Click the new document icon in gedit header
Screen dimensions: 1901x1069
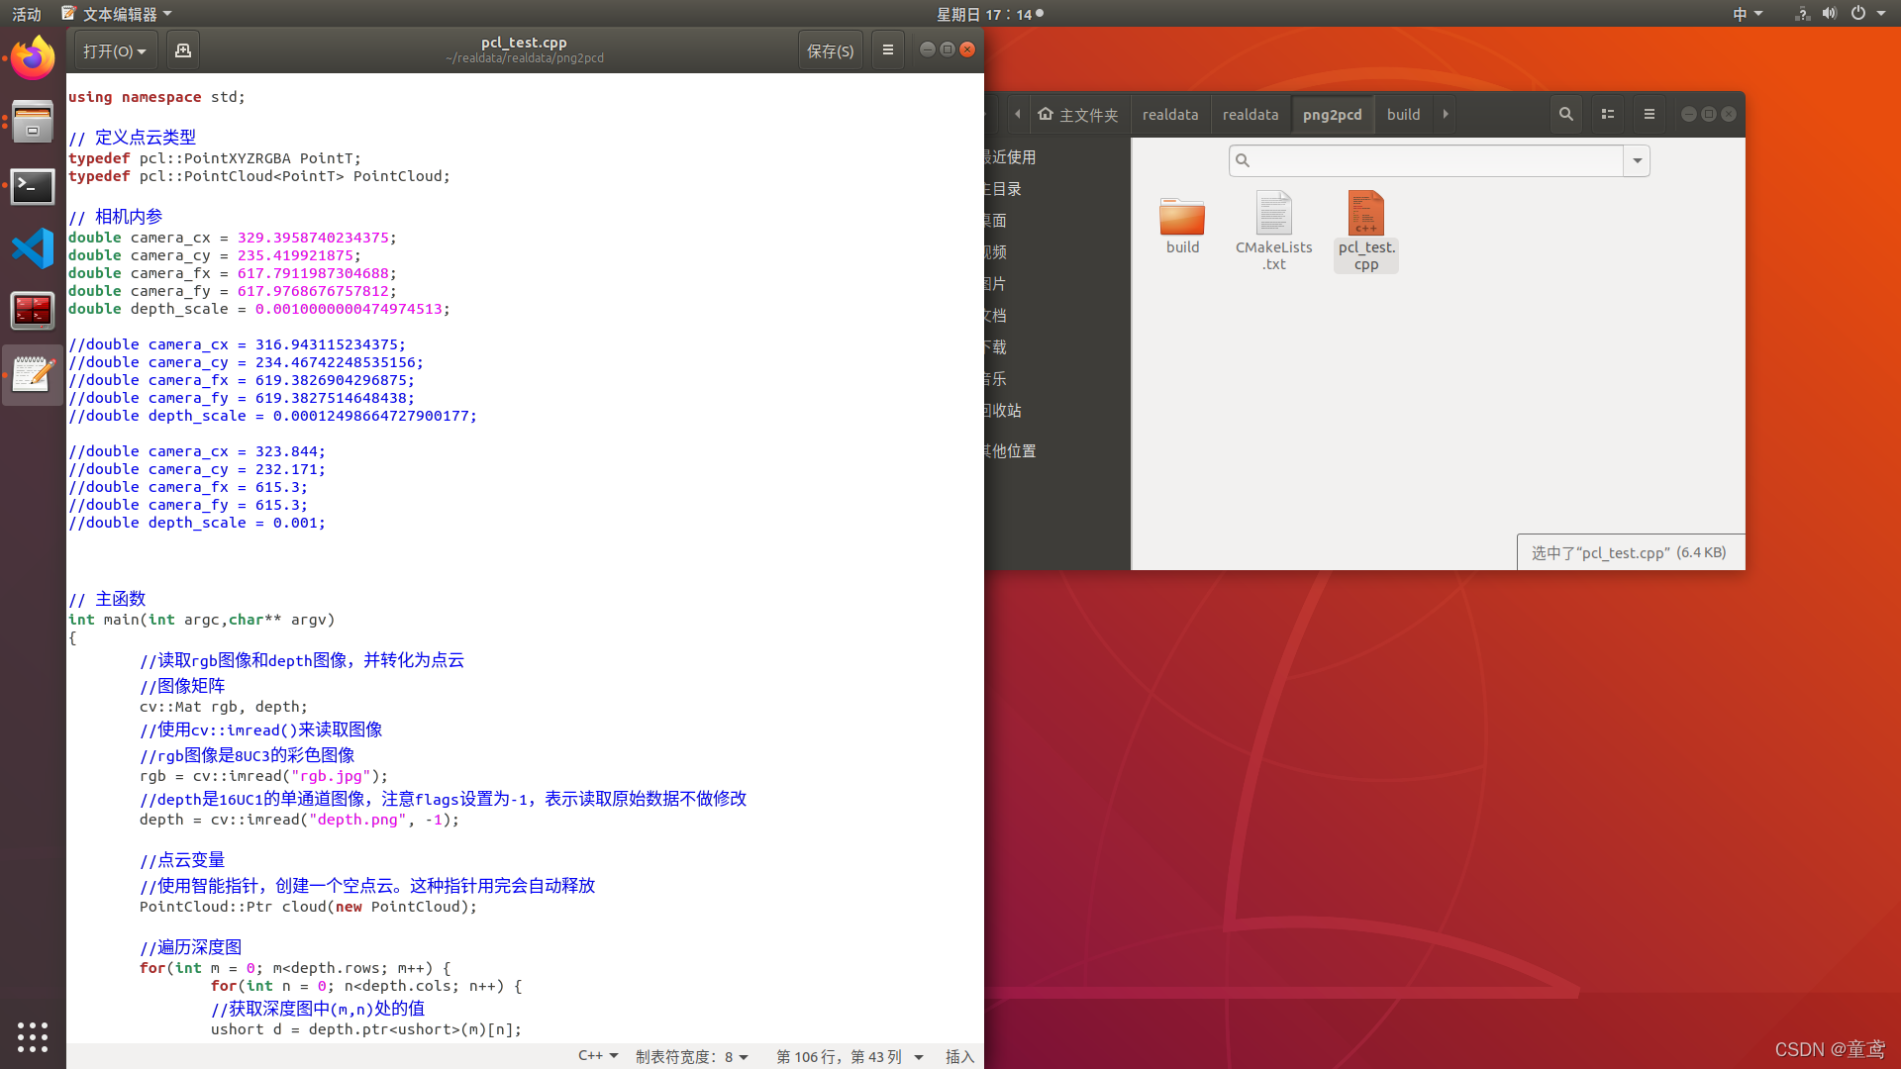click(x=183, y=50)
